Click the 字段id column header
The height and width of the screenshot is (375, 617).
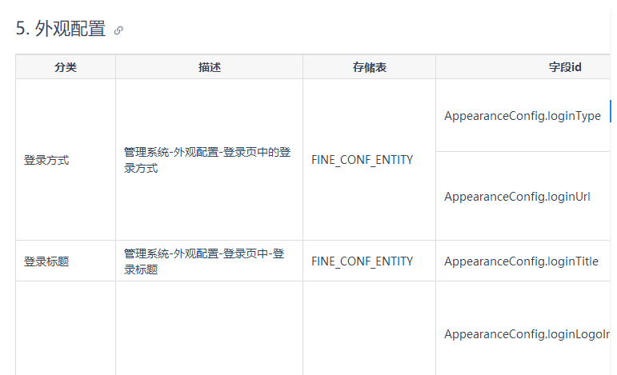(565, 67)
